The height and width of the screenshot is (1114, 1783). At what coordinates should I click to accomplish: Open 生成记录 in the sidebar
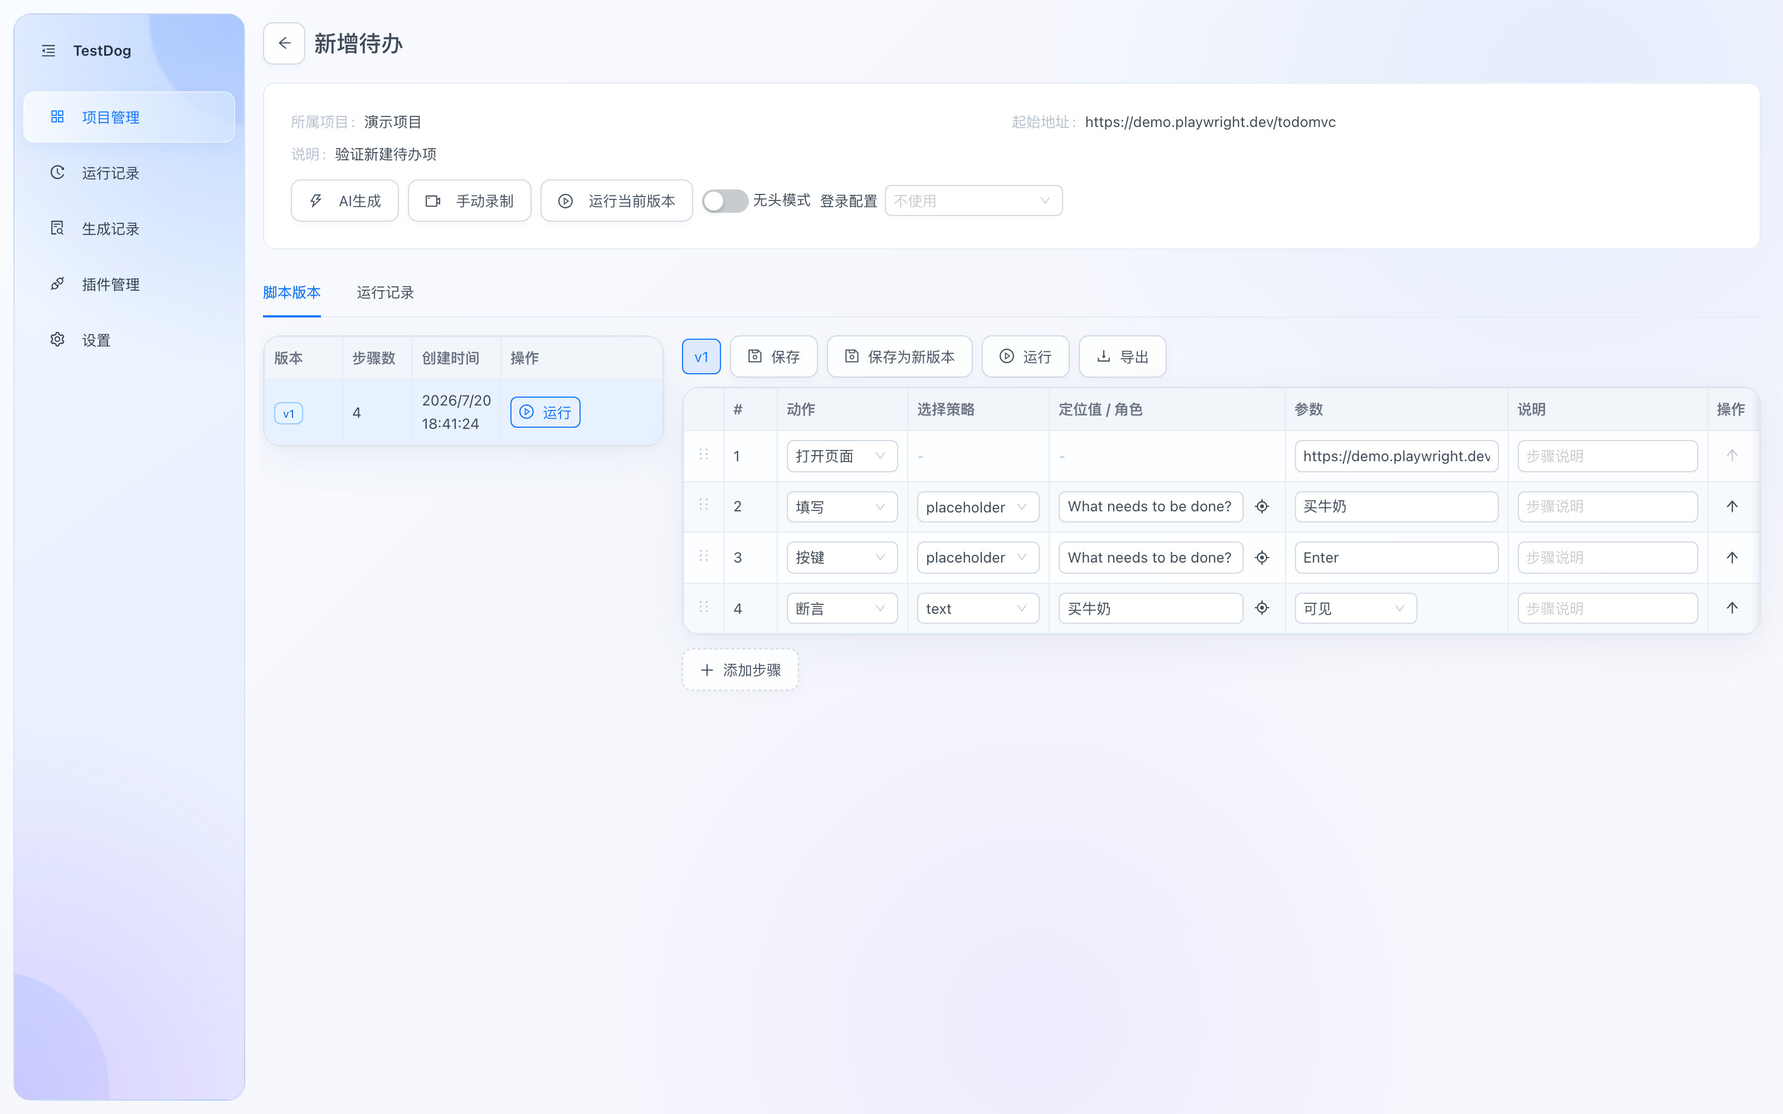(129, 228)
